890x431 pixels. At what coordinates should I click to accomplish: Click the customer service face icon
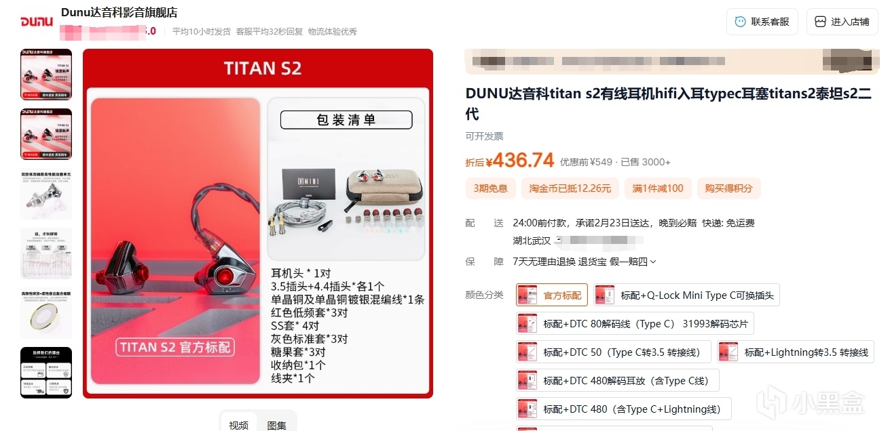click(x=740, y=22)
